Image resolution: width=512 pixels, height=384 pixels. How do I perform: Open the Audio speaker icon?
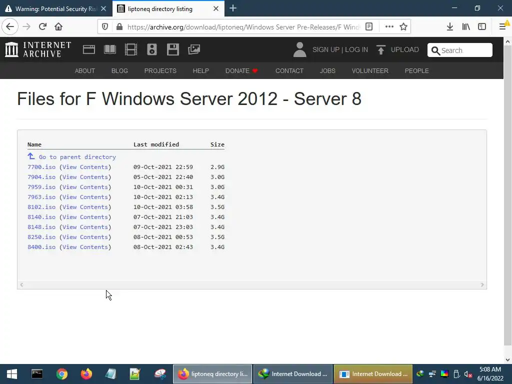point(152,49)
